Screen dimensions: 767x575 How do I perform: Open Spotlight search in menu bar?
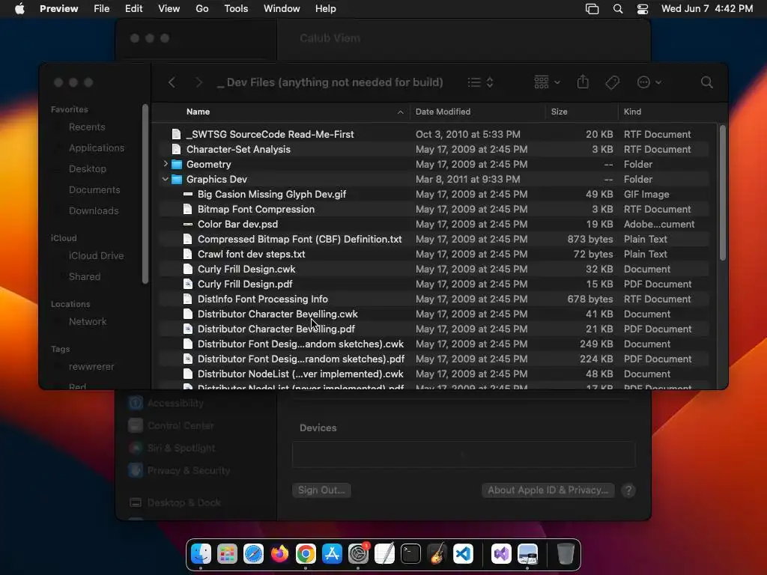click(618, 9)
